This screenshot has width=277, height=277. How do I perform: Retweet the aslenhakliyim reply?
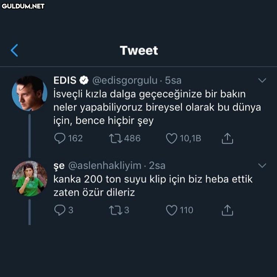point(114,210)
